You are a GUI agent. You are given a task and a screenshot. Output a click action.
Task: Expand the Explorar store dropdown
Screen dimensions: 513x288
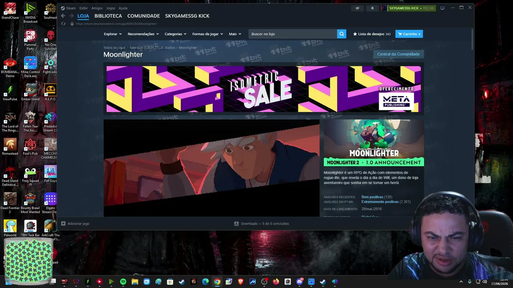point(113,34)
